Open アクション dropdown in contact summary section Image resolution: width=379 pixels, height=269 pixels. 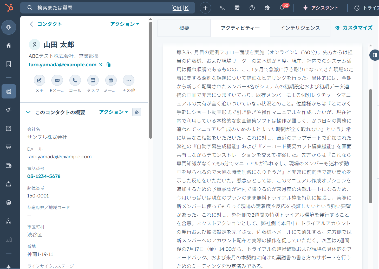pos(114,112)
